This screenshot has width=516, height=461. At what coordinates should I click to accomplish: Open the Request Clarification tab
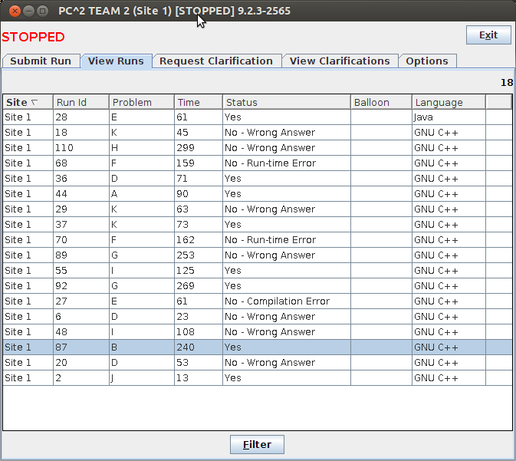[x=216, y=61]
